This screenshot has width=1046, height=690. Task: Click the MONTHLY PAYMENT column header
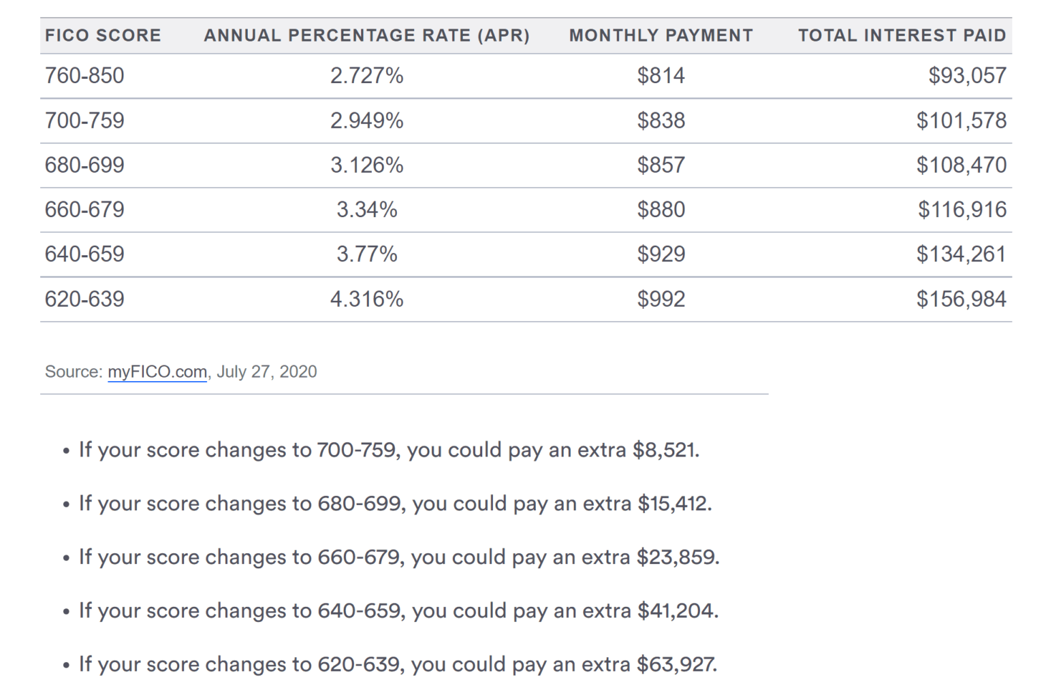click(661, 35)
